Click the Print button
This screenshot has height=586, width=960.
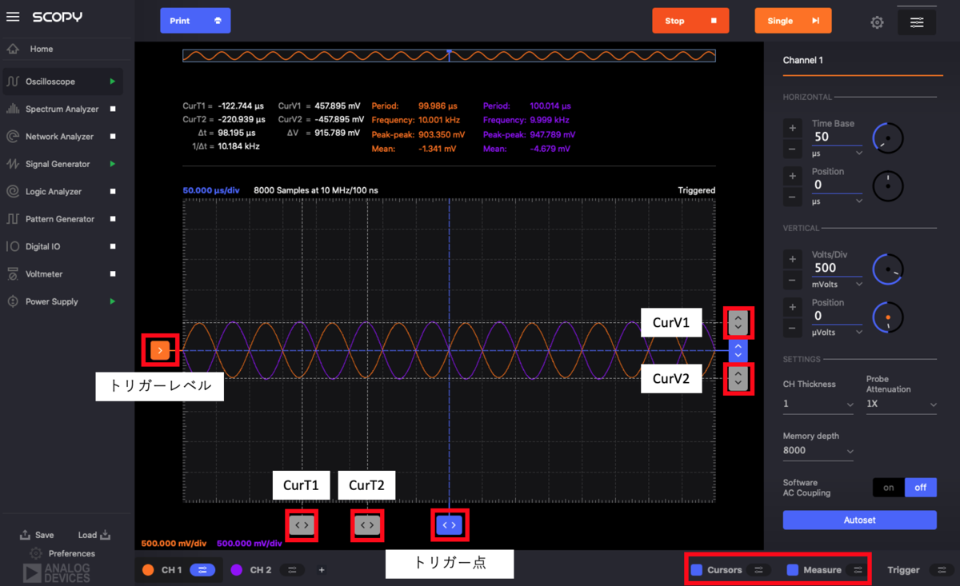(195, 21)
